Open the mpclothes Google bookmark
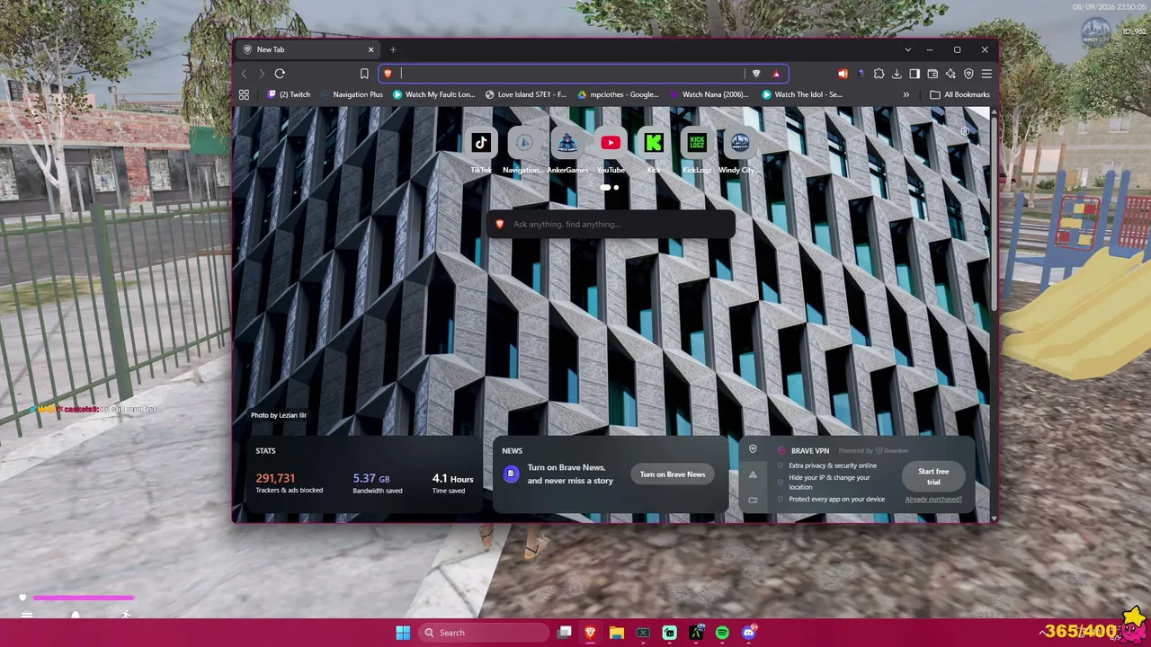This screenshot has height=647, width=1151. pos(619,94)
